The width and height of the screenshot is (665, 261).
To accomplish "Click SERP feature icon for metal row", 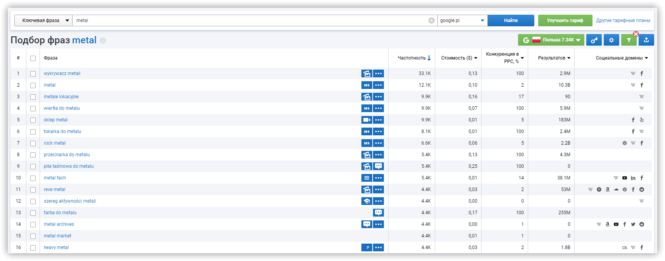I will click(367, 85).
